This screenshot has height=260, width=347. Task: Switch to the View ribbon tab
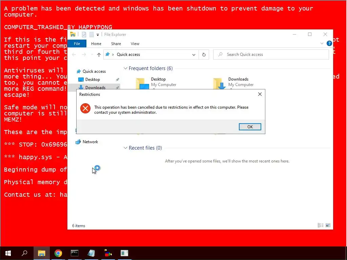click(135, 44)
